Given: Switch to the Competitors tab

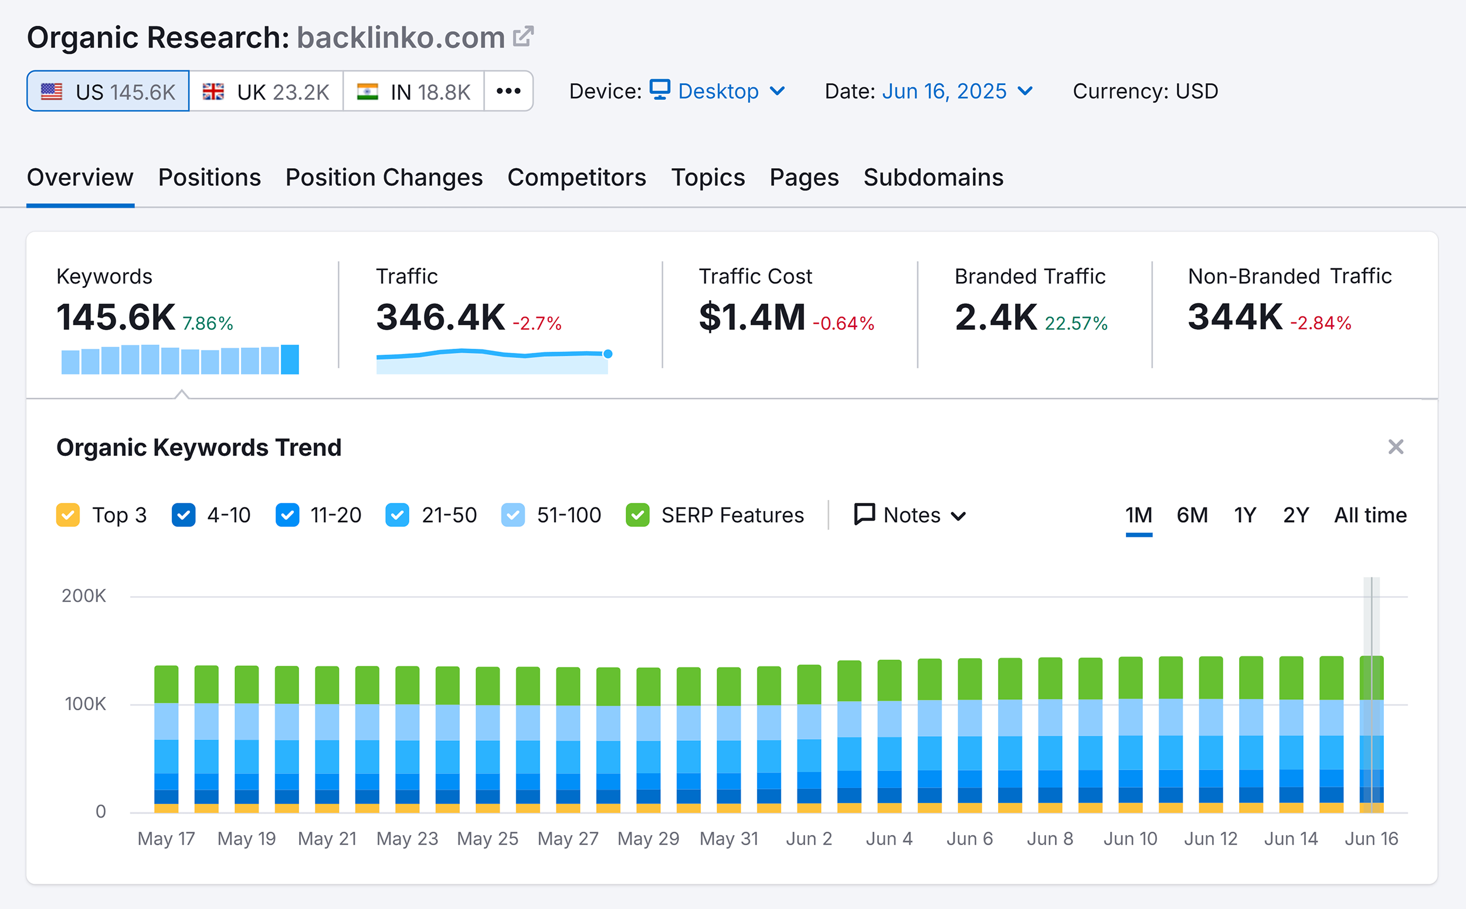Looking at the screenshot, I should [x=576, y=178].
